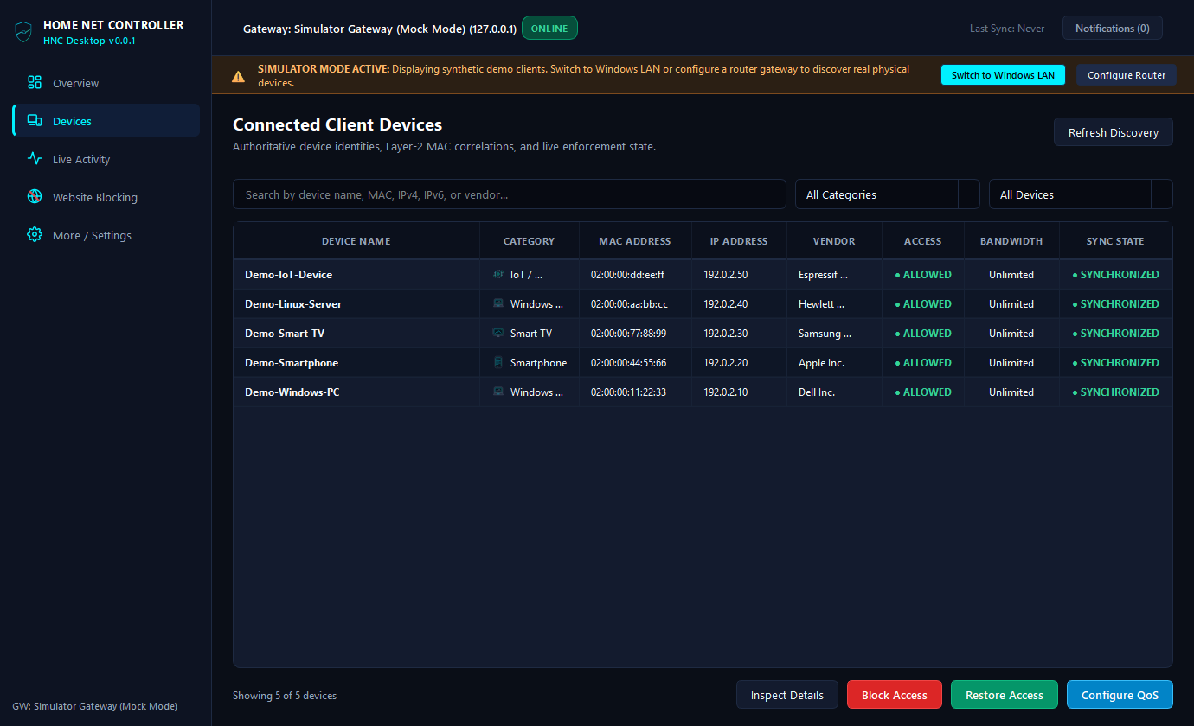The height and width of the screenshot is (726, 1194).
Task: Select Demo-Smart-TV device name
Action: click(x=285, y=334)
